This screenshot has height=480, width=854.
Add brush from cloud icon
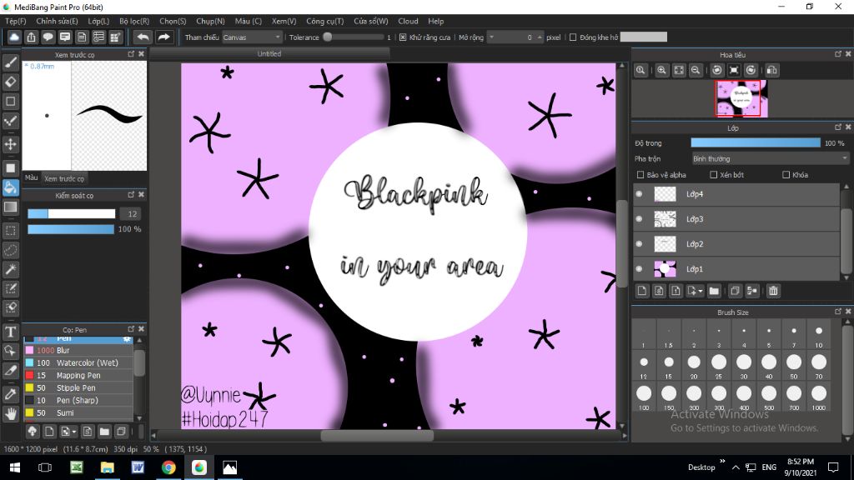(x=33, y=432)
